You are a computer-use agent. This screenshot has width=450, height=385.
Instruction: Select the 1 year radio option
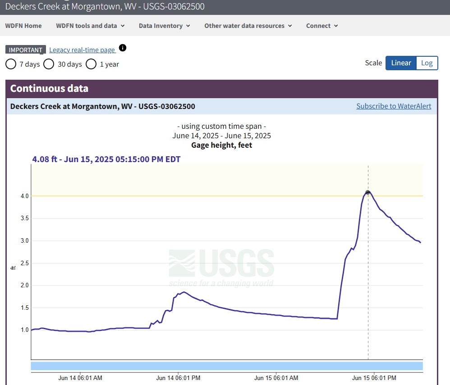[x=91, y=64]
